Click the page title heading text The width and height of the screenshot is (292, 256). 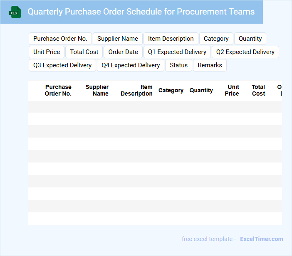click(x=141, y=12)
